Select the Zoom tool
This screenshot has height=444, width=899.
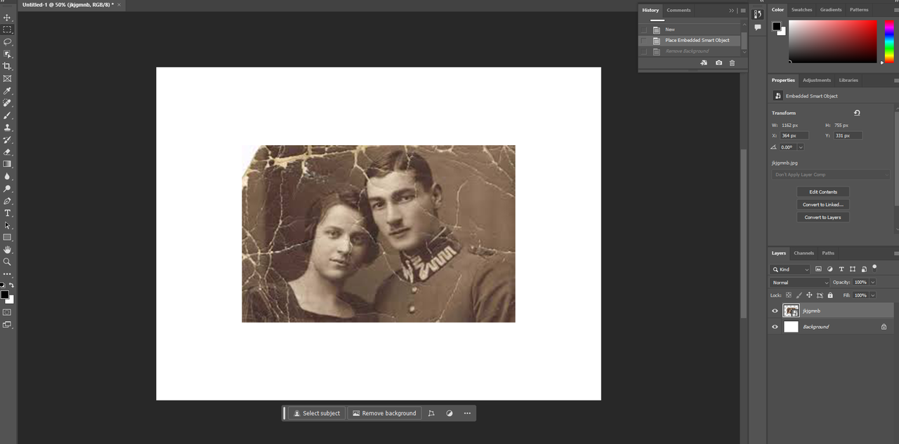pyautogui.click(x=7, y=262)
